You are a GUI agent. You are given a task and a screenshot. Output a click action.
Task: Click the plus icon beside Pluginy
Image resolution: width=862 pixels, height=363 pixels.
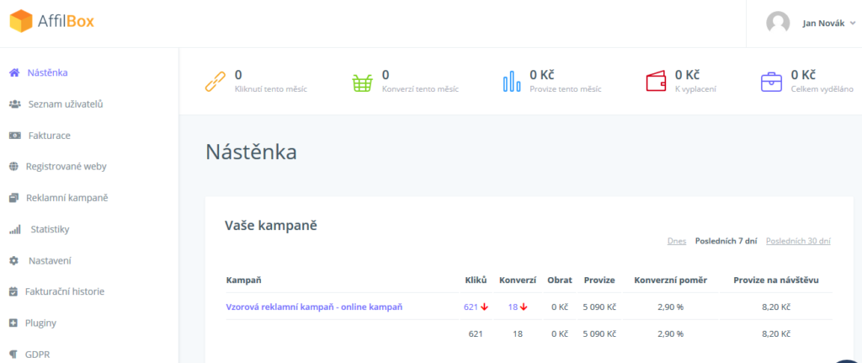13,323
